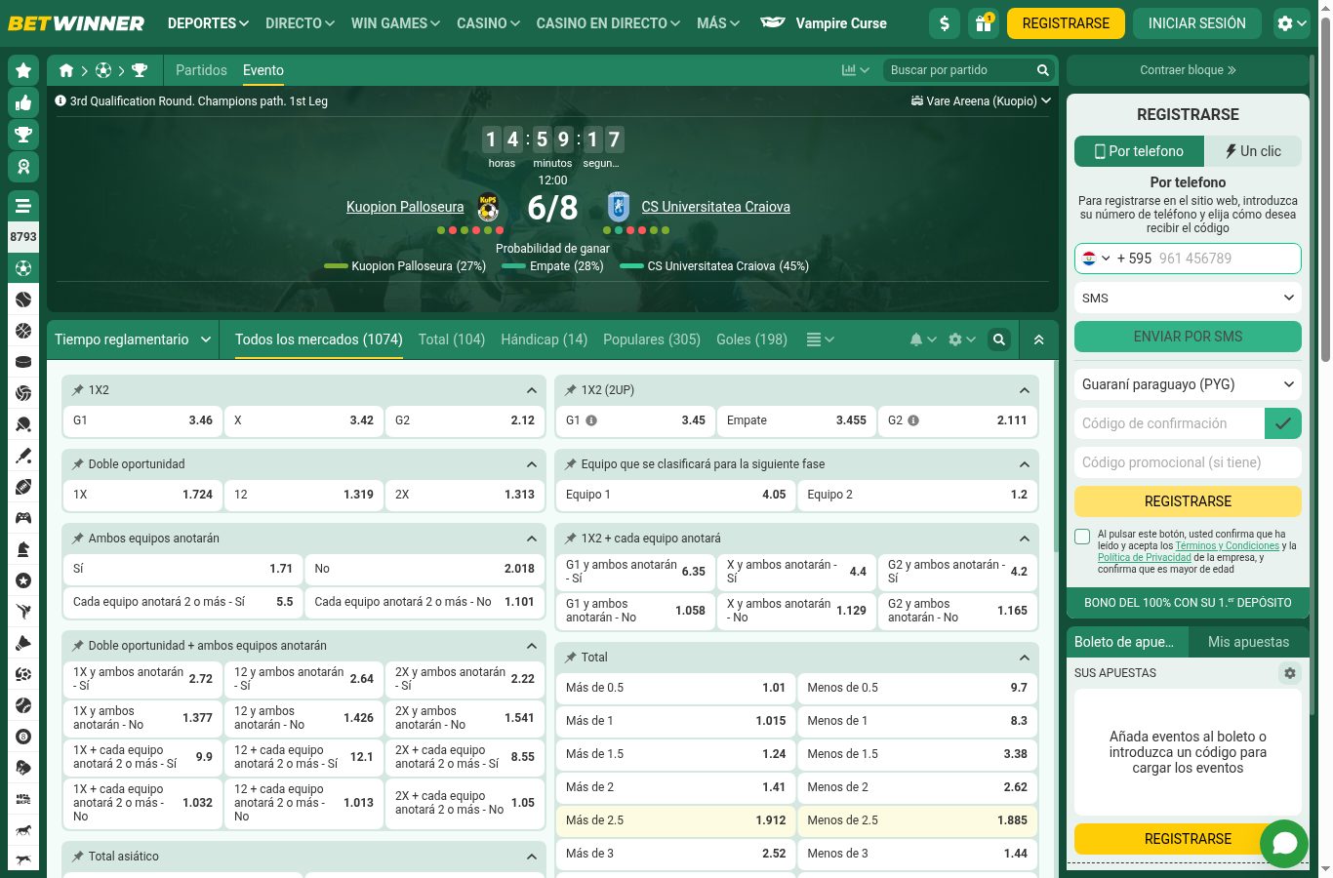Click the header REGISTRARSE button
The width and height of the screenshot is (1333, 878).
1066,23
